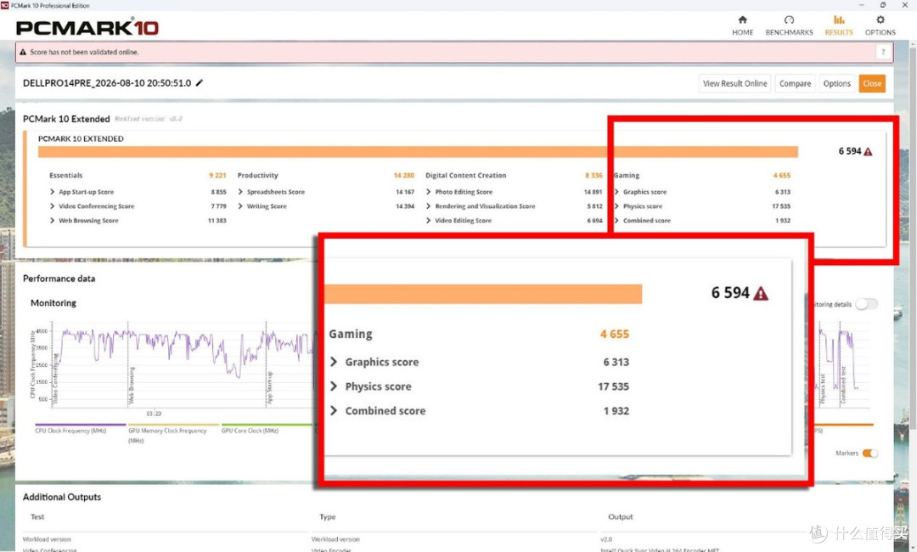Expand the Web Browsing Score row
The width and height of the screenshot is (917, 552).
click(52, 221)
